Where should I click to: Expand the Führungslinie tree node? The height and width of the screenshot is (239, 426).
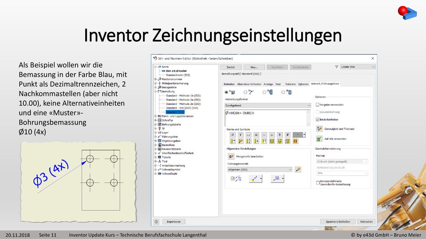(x=156, y=137)
